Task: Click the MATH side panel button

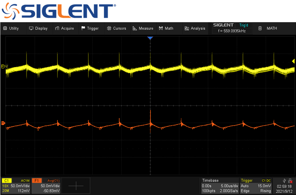Action: coord(268,28)
